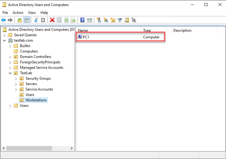The image size is (226, 159).
Task: Click the tree pane's left scroll arrow
Action: [4, 148]
